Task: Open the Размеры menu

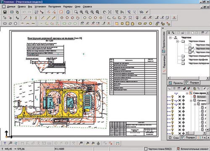Action: click(68, 7)
